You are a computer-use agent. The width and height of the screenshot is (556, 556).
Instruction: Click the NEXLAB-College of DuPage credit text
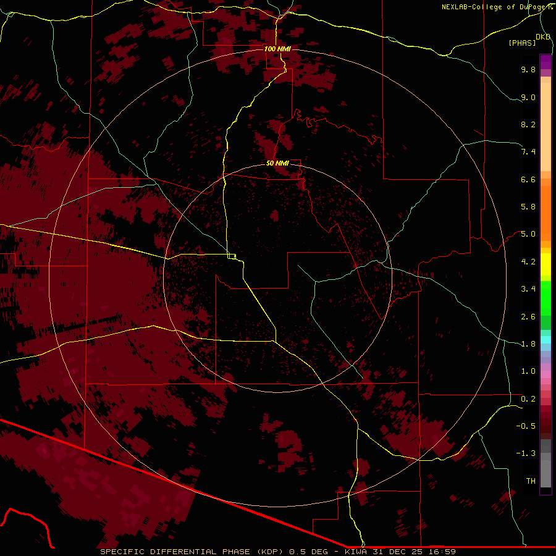pos(497,7)
